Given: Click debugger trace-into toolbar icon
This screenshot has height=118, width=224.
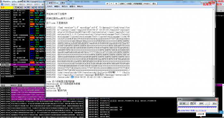Looking at the screenshot, I should tap(39, 7).
